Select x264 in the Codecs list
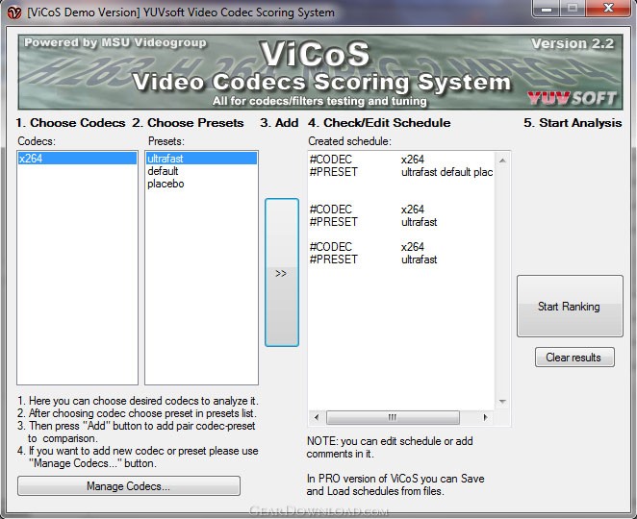 tap(77, 159)
